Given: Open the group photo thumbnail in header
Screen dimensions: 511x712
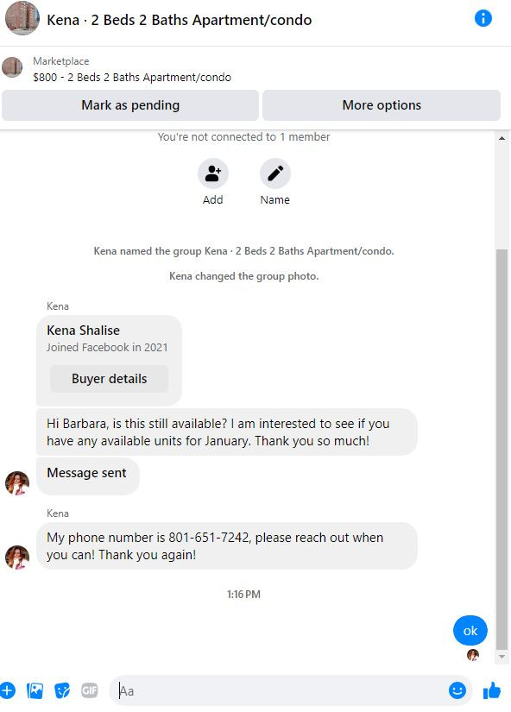Looking at the screenshot, I should [22, 18].
